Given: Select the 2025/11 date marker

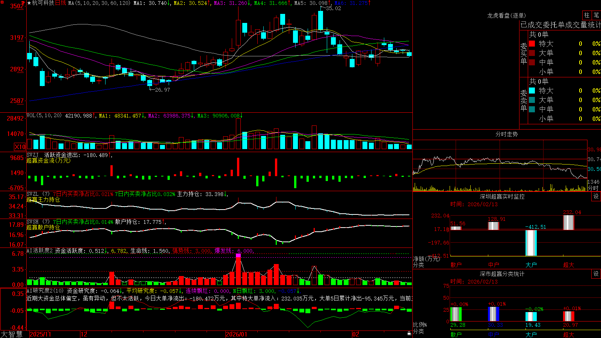Looking at the screenshot, I should 40,334.
